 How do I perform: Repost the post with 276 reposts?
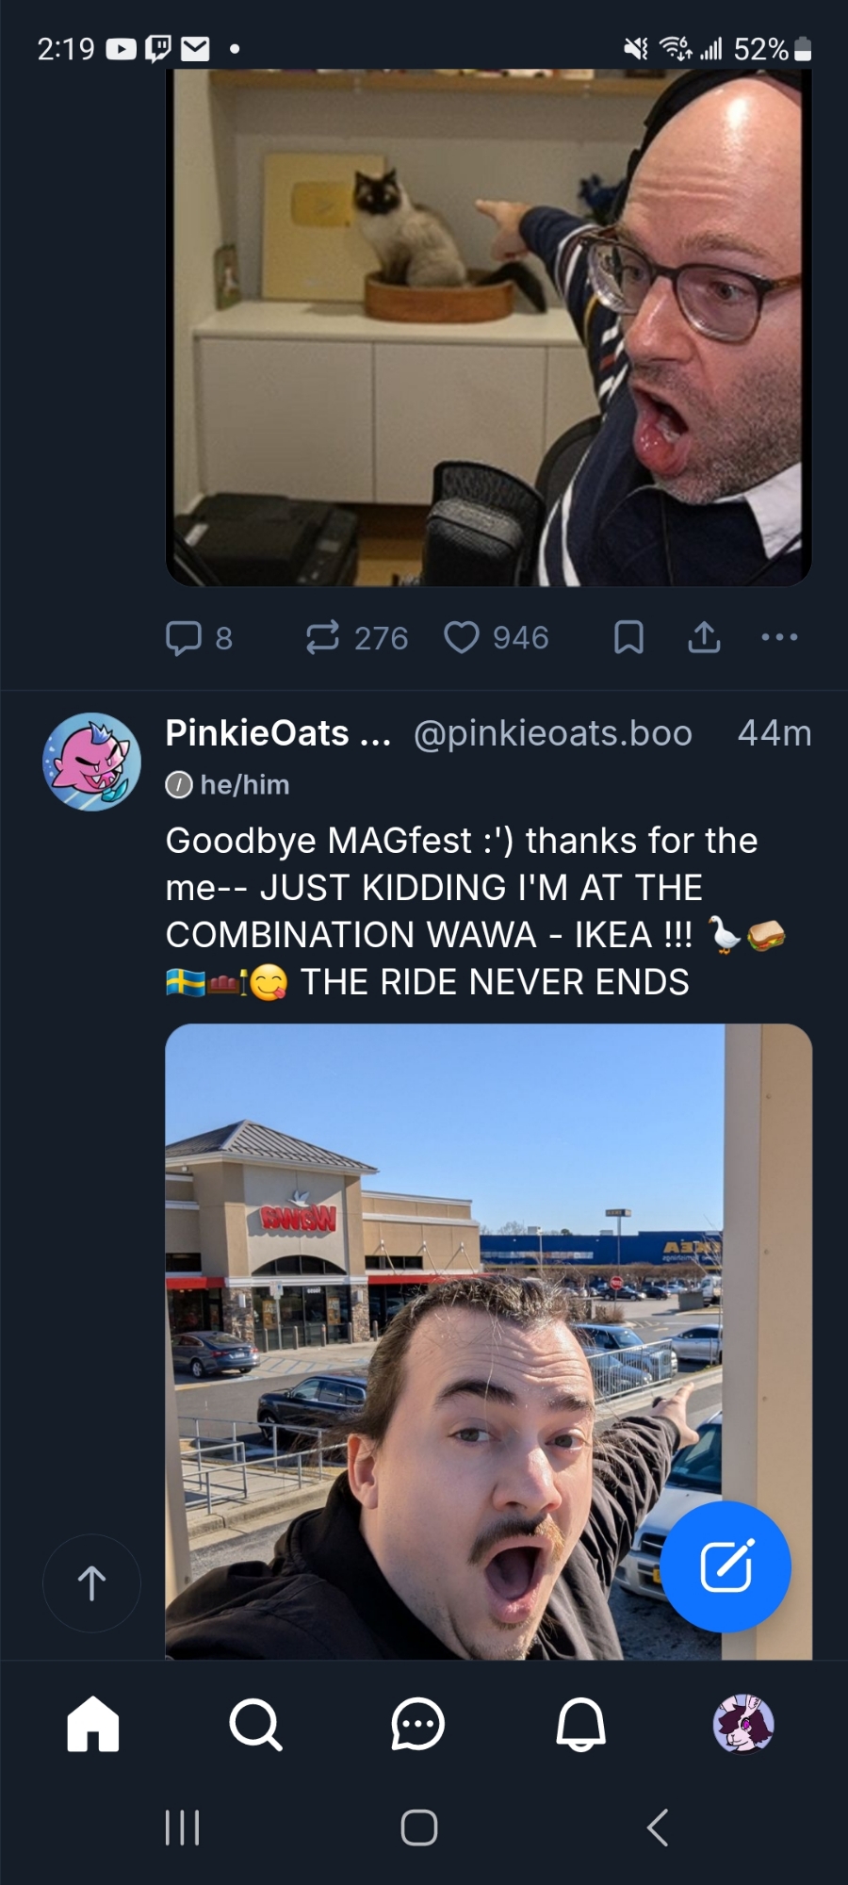point(323,638)
